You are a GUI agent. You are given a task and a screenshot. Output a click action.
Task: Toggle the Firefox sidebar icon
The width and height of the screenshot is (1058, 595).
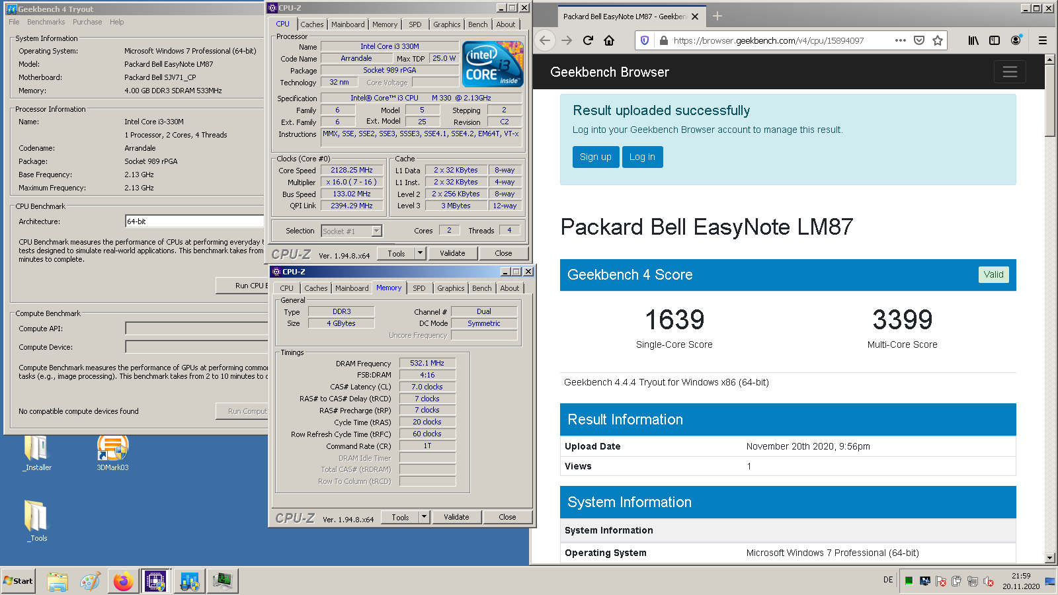click(x=995, y=40)
